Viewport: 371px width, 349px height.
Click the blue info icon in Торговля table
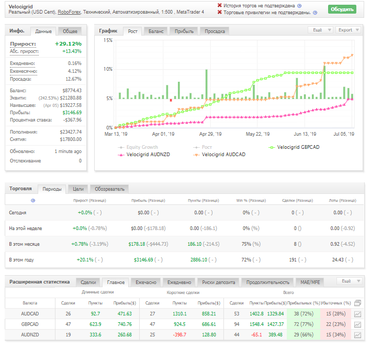pos(33,201)
